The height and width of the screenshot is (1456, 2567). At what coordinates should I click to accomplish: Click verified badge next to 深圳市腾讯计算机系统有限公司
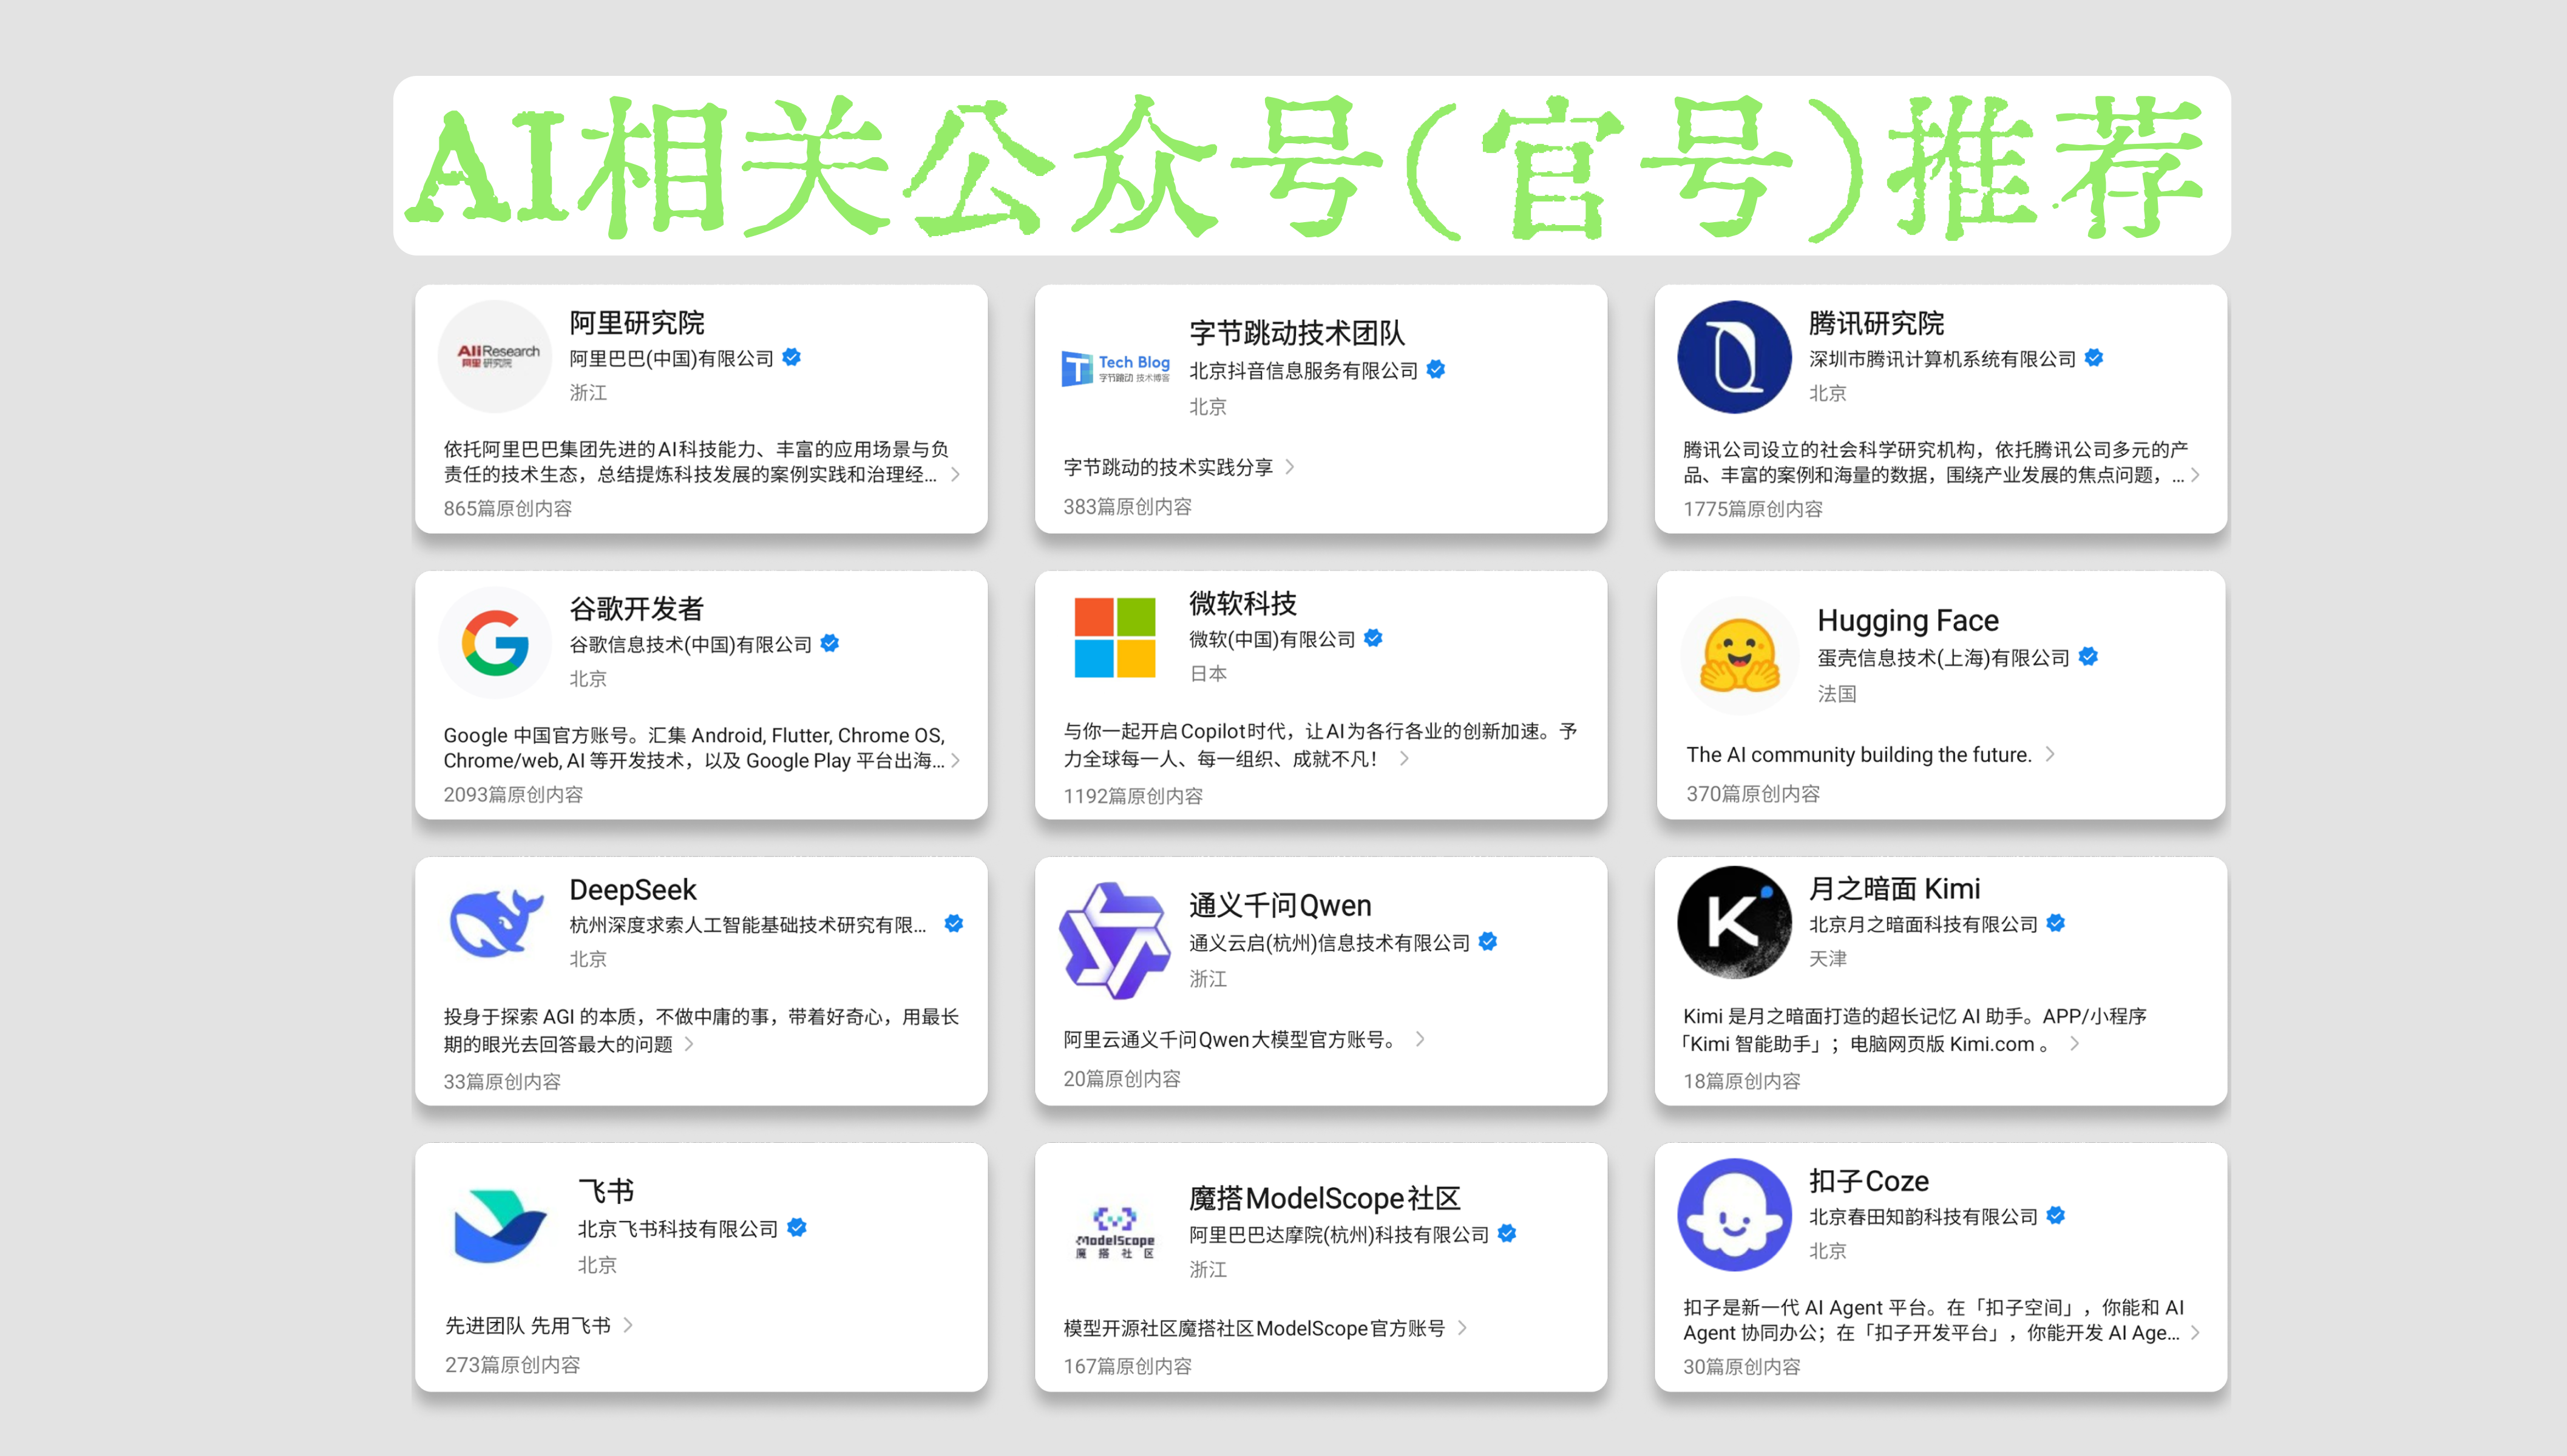pos(2094,357)
